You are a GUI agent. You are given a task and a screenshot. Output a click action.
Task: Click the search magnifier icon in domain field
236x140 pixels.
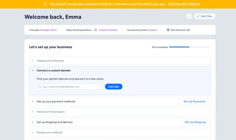click(x=40, y=86)
